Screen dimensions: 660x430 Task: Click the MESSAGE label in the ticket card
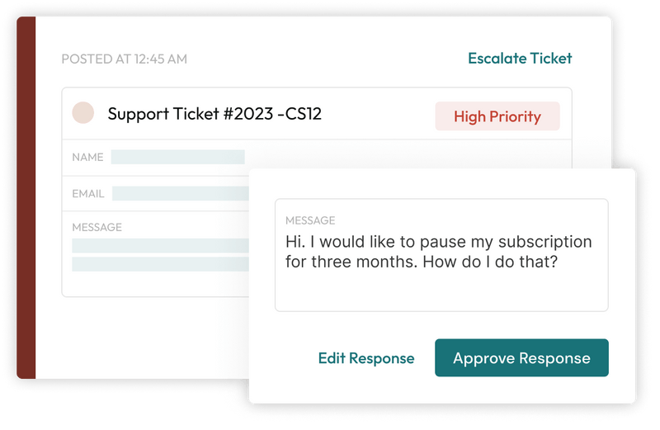97,227
